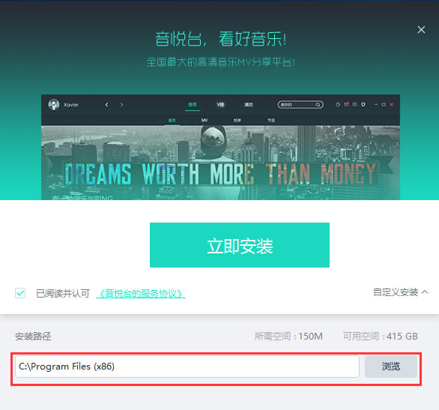Click the forward arrow in preview
Screen dimensions: 439x410
121,105
